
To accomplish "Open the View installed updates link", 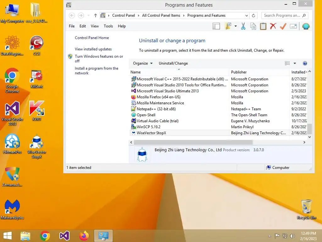I will click(93, 49).
